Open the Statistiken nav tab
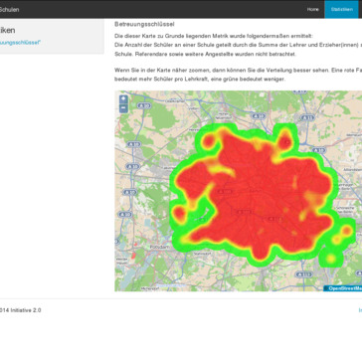362x362 pixels. (341, 9)
